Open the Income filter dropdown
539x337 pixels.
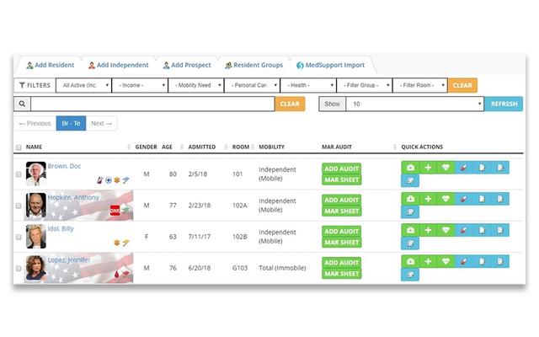(140, 85)
